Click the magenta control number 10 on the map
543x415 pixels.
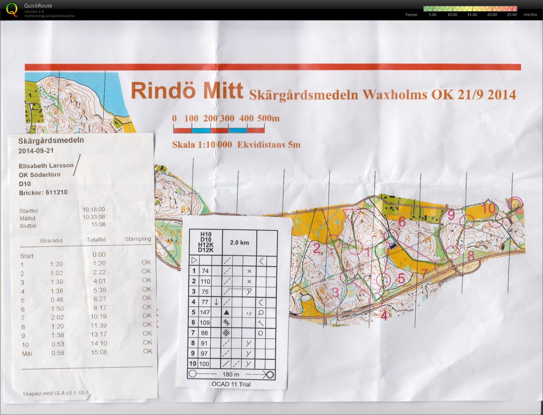[489, 208]
